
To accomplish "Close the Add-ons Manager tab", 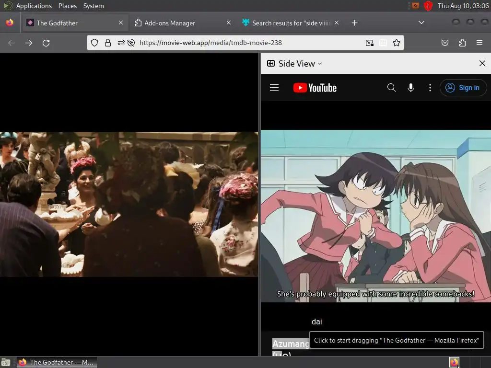I will [229, 23].
